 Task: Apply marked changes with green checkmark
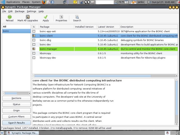point(46,17)
